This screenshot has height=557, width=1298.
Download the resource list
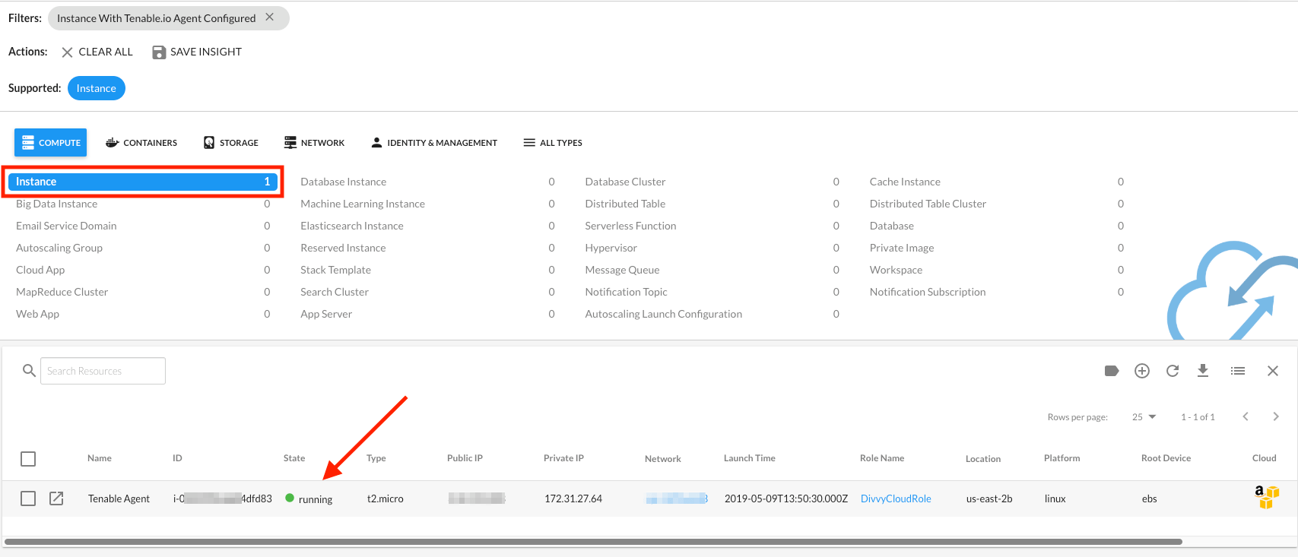coord(1203,370)
